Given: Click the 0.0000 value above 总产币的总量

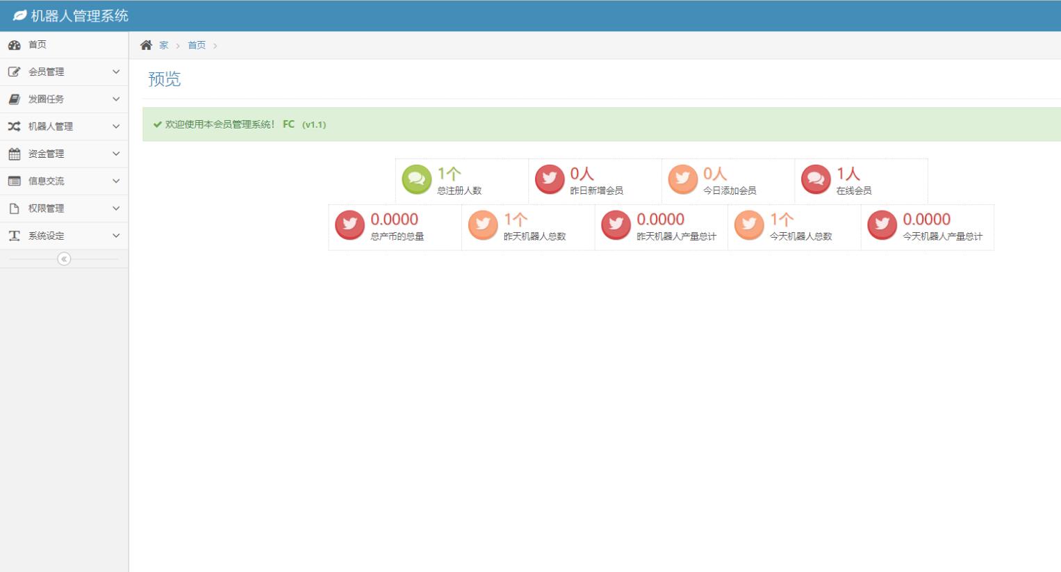Looking at the screenshot, I should tap(395, 220).
